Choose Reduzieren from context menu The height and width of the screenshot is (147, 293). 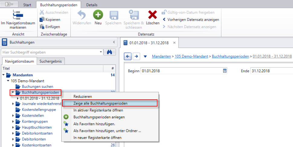click(x=110, y=97)
